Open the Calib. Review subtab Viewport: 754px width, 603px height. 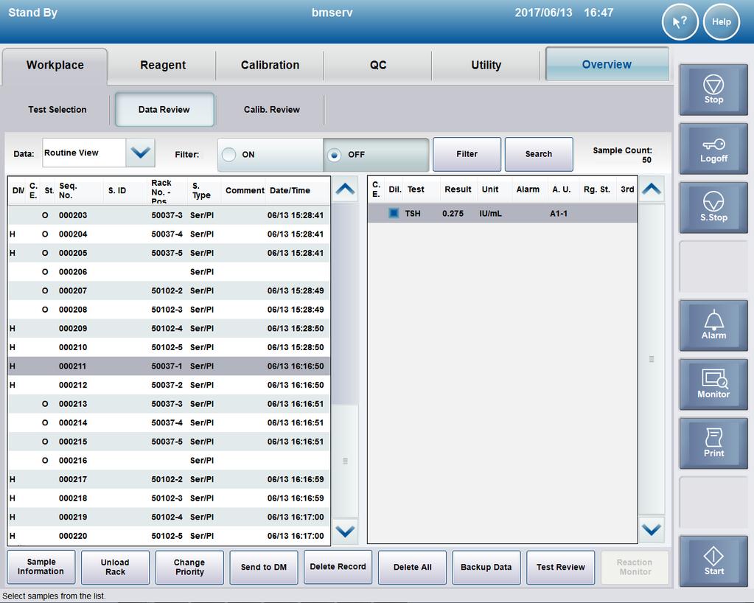272,110
